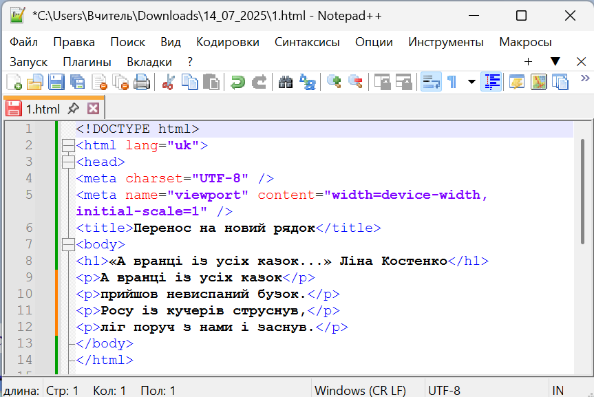Click the Cut scissors icon
The width and height of the screenshot is (594, 397).
[x=168, y=83]
